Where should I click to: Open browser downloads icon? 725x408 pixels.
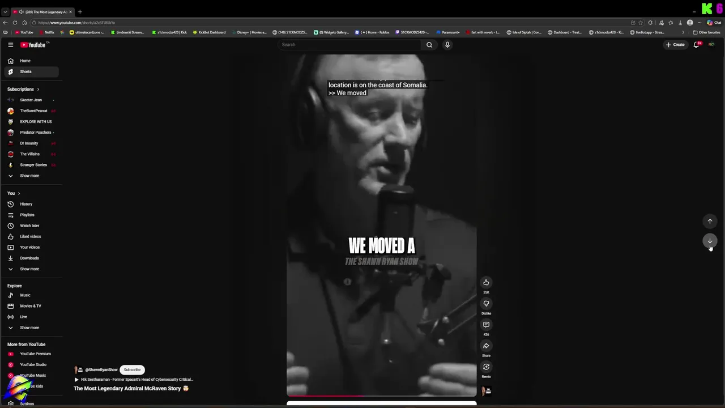click(x=680, y=23)
